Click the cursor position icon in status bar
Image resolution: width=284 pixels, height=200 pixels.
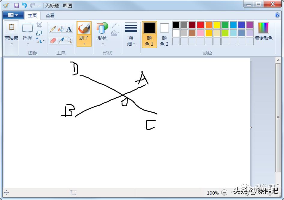pyautogui.click(x=6, y=192)
